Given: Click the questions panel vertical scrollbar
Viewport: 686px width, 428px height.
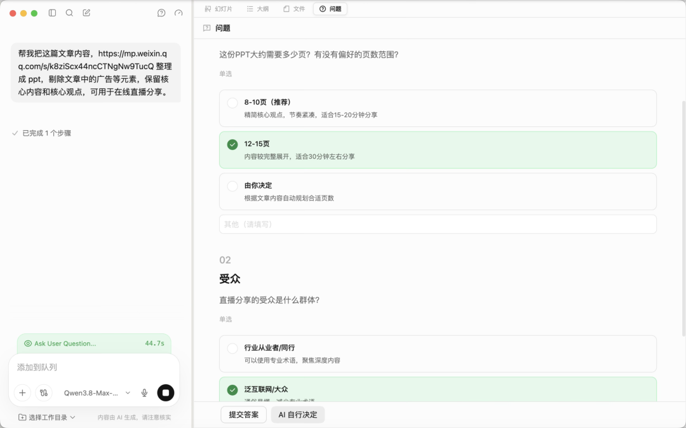Looking at the screenshot, I should click(x=683, y=218).
